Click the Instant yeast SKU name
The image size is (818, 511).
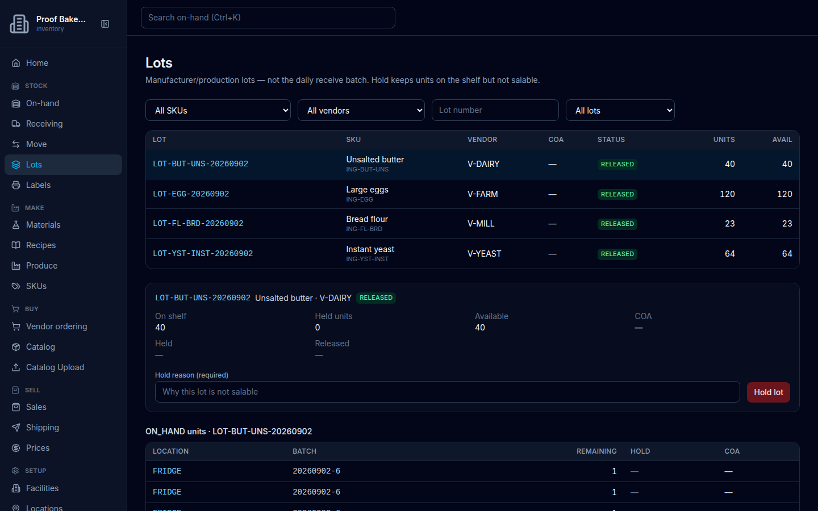[370, 249]
